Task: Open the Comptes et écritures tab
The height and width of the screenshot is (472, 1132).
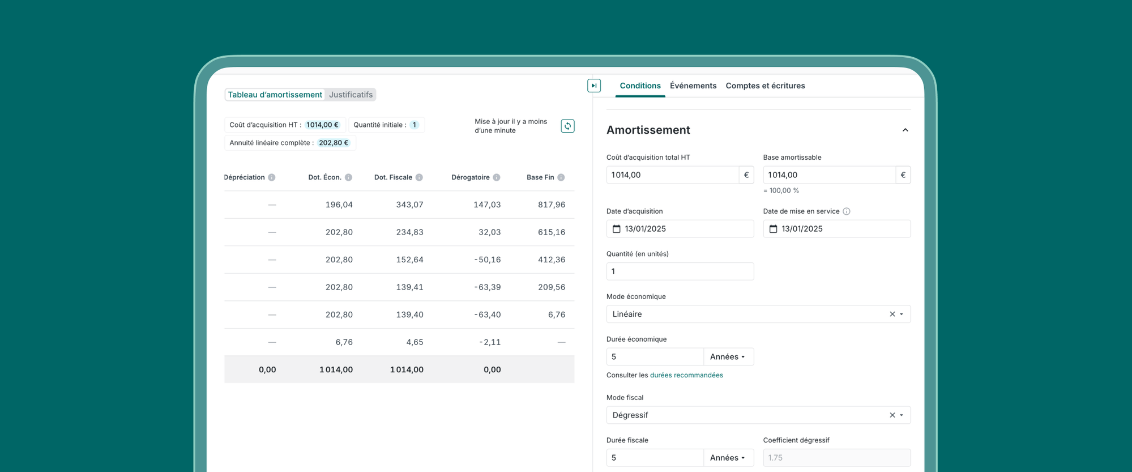Action: click(x=765, y=86)
